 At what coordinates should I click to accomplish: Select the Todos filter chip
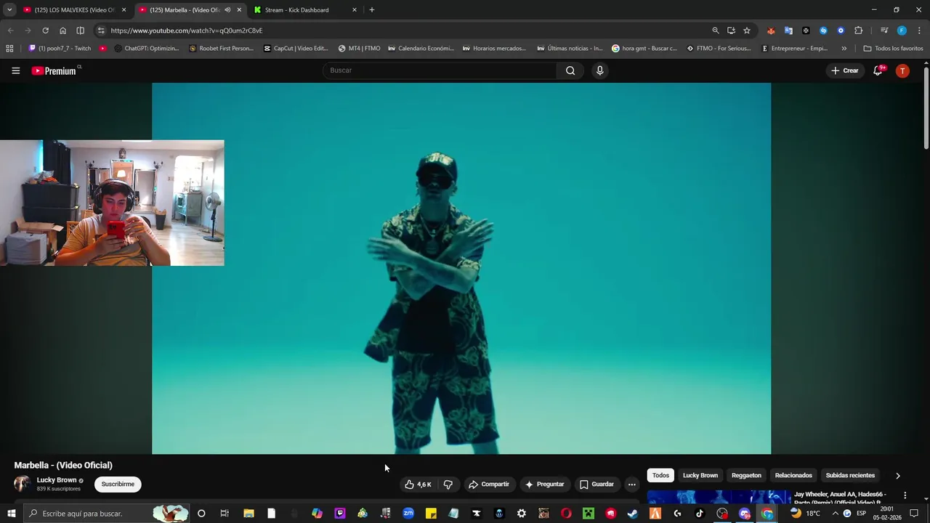[660, 476]
